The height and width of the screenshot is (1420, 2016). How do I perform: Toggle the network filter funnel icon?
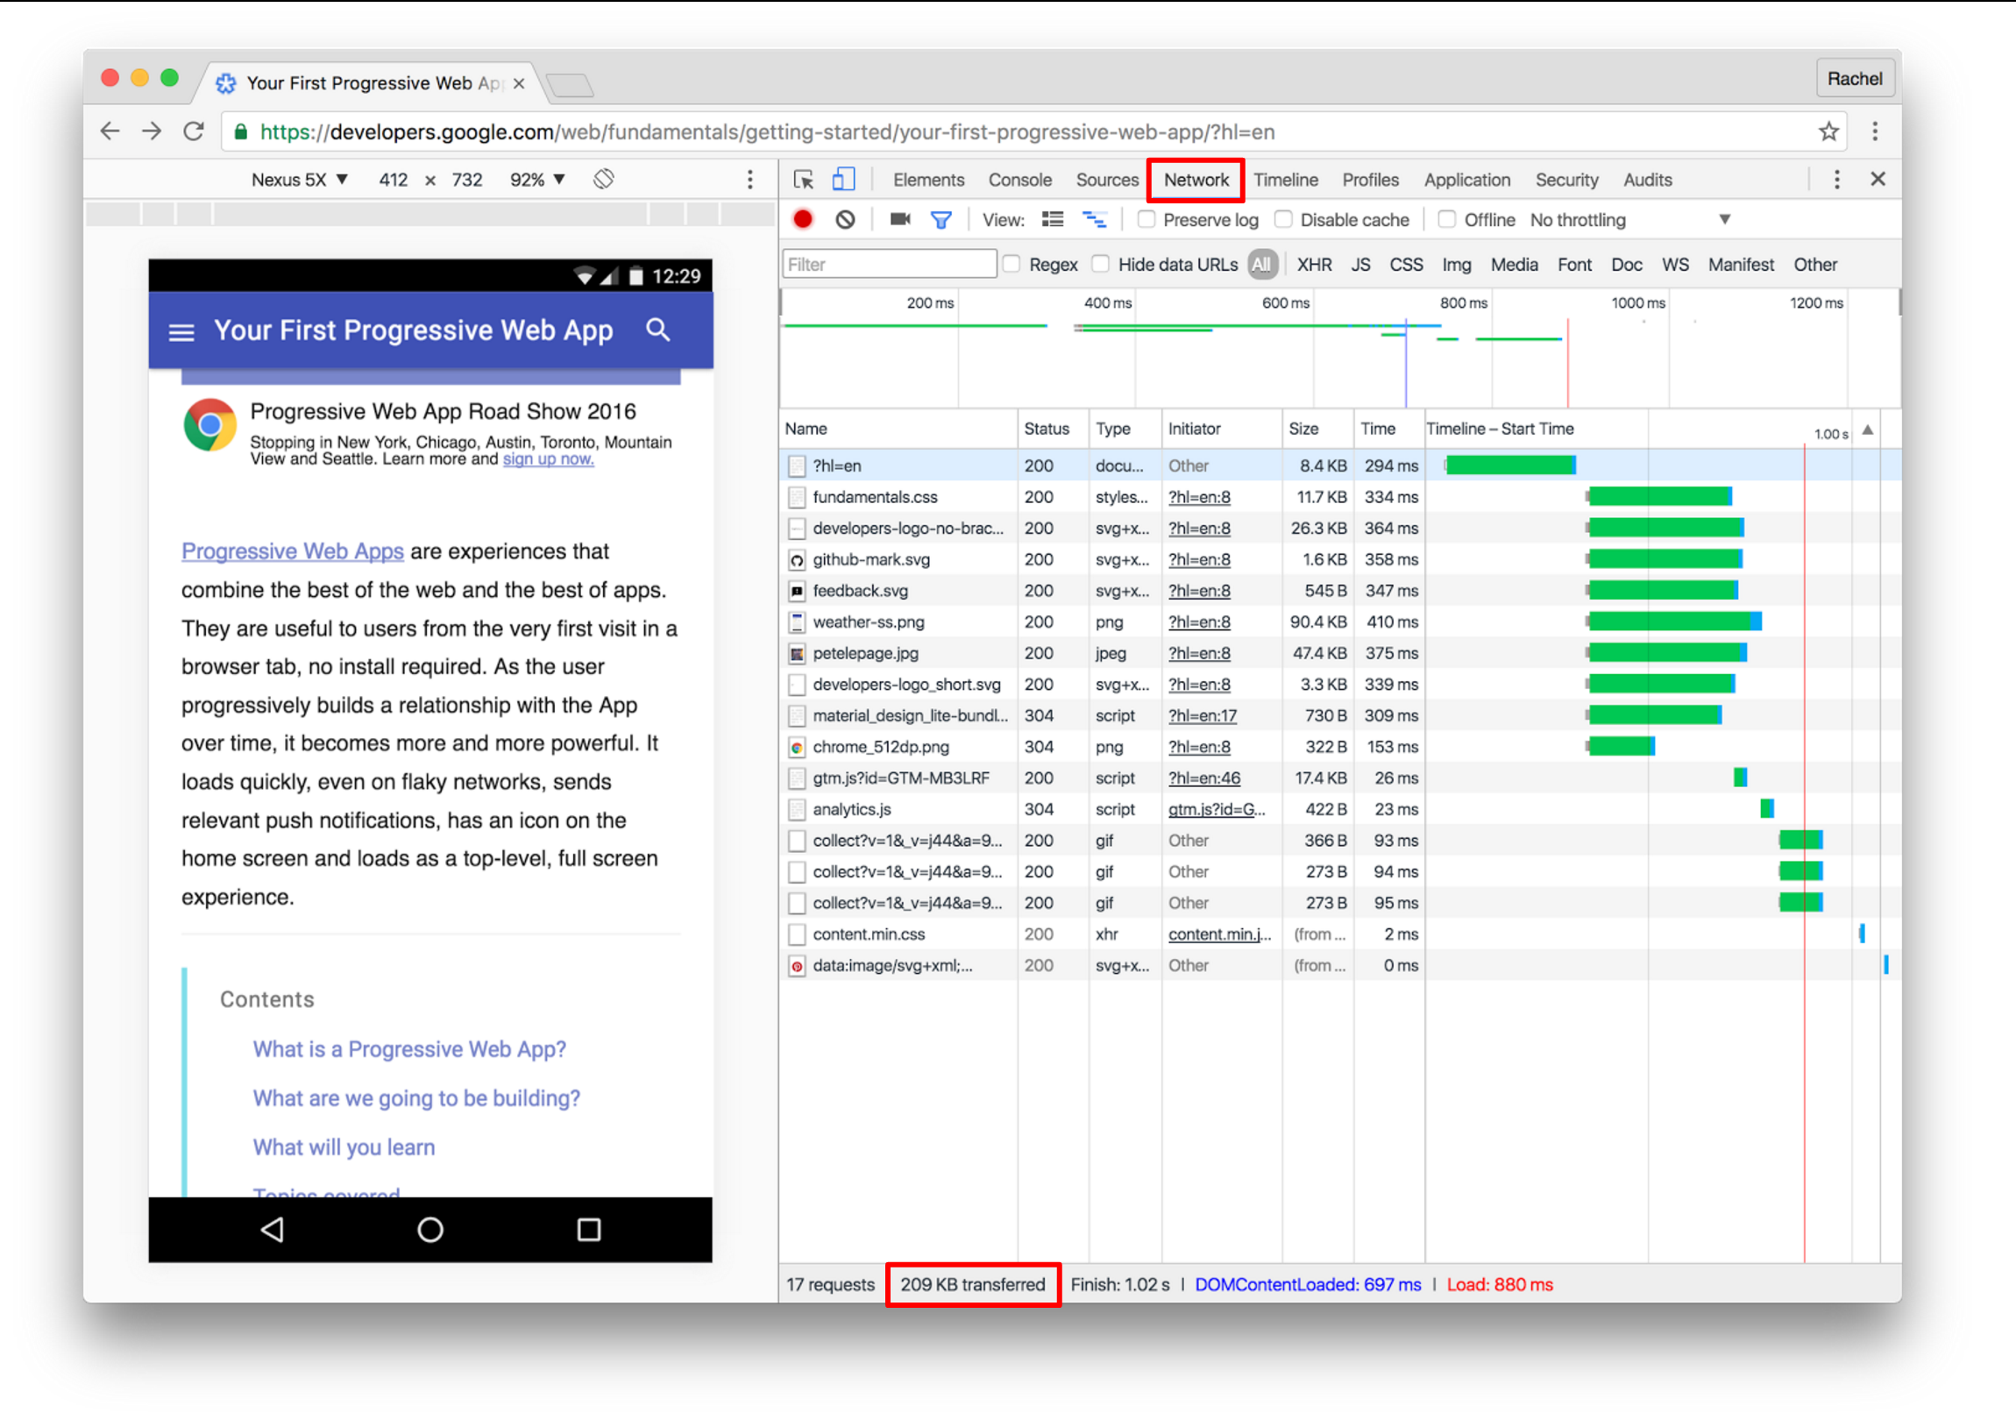click(x=941, y=219)
